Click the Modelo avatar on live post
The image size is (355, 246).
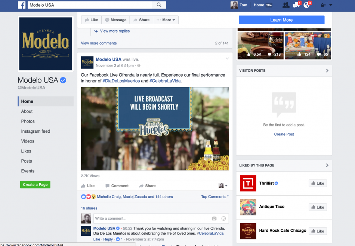click(87, 62)
